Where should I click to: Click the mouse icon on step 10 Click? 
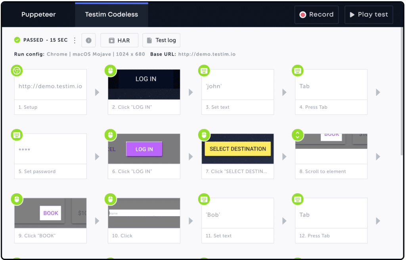tap(111, 199)
